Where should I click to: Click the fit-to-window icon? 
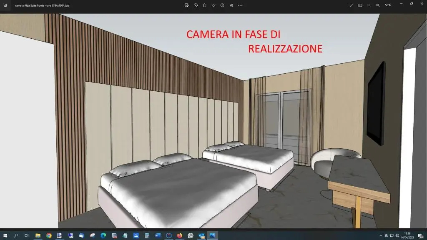tap(360, 5)
